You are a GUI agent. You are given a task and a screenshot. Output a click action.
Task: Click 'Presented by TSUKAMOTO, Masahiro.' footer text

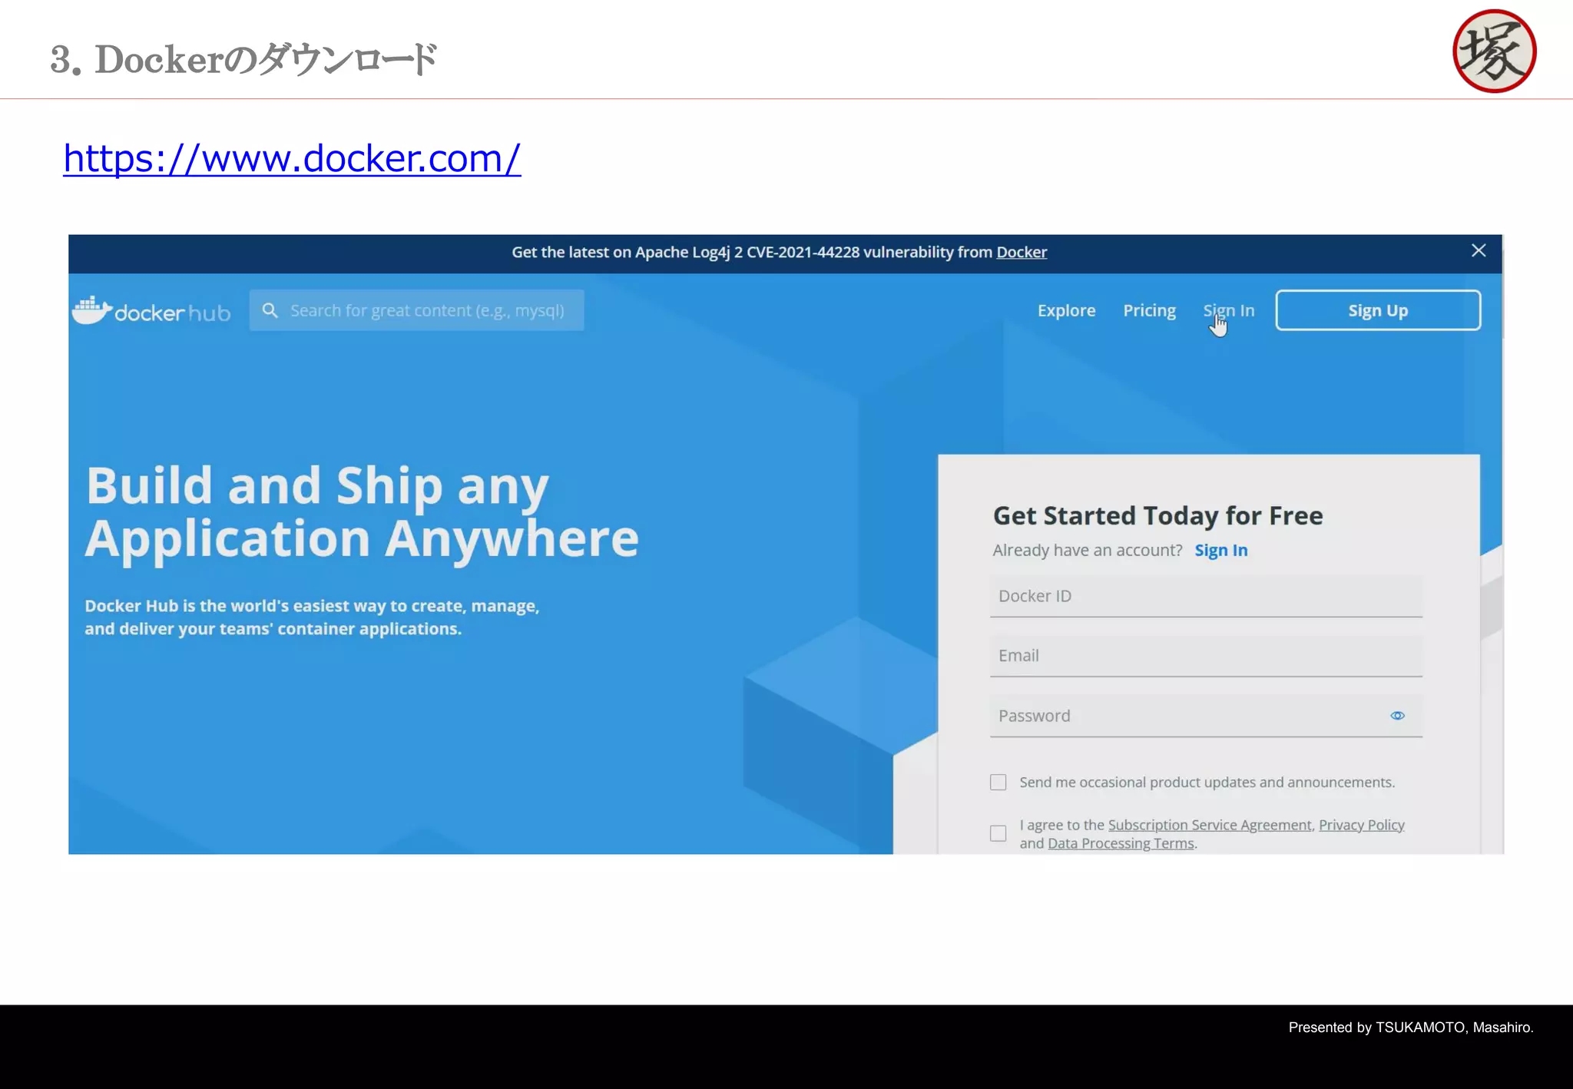tap(1411, 1028)
